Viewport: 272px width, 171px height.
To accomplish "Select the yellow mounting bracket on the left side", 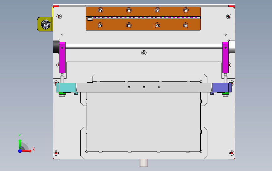I will 45,24.
